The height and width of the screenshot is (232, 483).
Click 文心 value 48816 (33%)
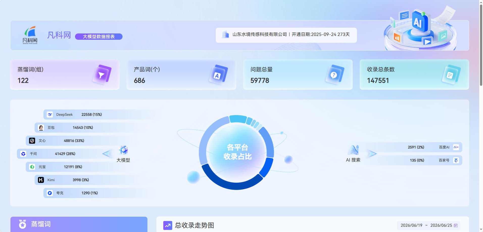pos(74,141)
